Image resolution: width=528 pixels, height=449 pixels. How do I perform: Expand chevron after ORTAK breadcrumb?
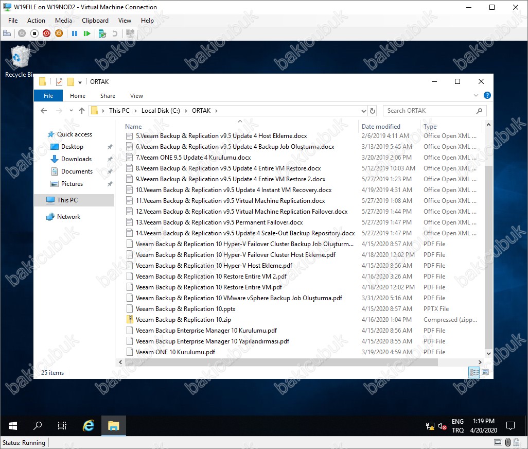pyautogui.click(x=216, y=111)
